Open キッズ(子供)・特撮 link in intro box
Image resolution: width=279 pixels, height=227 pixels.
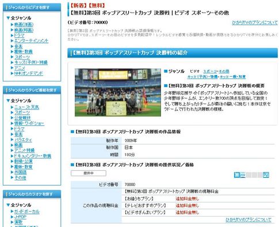202,77
